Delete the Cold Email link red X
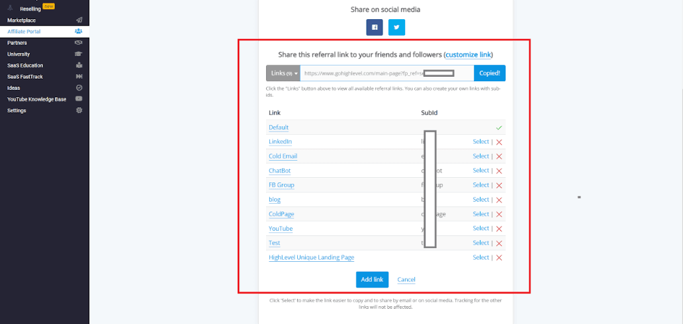 coord(499,156)
